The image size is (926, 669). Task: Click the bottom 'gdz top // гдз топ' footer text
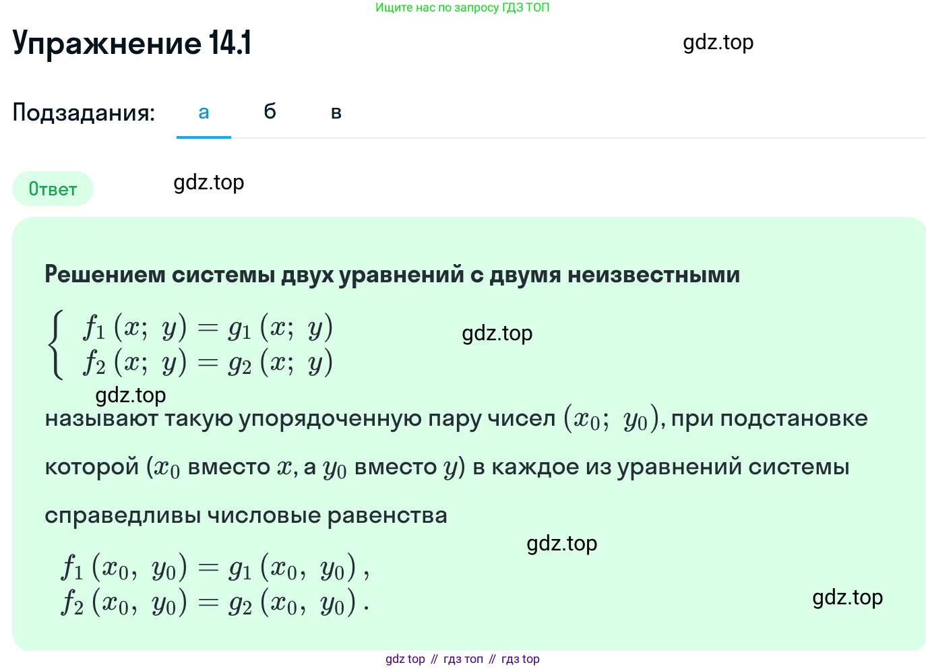coord(462,659)
